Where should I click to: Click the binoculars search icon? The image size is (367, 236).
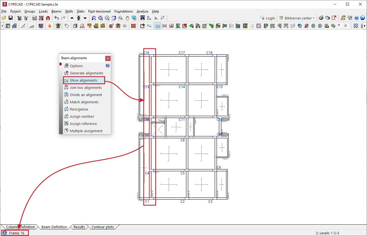143,18
